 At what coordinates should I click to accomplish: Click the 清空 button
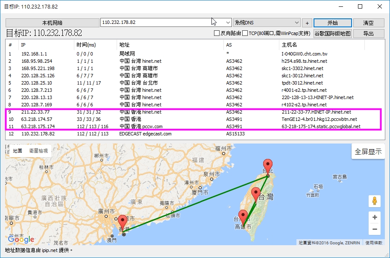click(368, 23)
